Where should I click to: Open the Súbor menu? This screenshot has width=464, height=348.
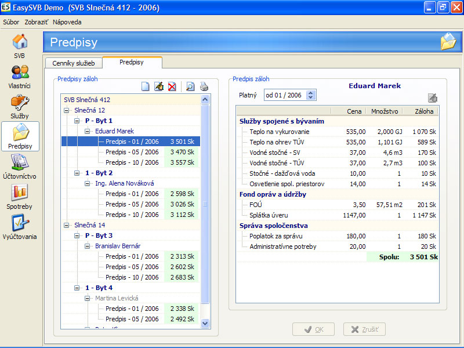pyautogui.click(x=11, y=22)
